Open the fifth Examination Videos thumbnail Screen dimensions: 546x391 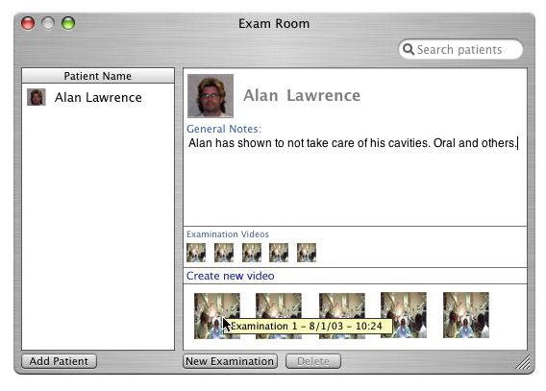(x=307, y=253)
